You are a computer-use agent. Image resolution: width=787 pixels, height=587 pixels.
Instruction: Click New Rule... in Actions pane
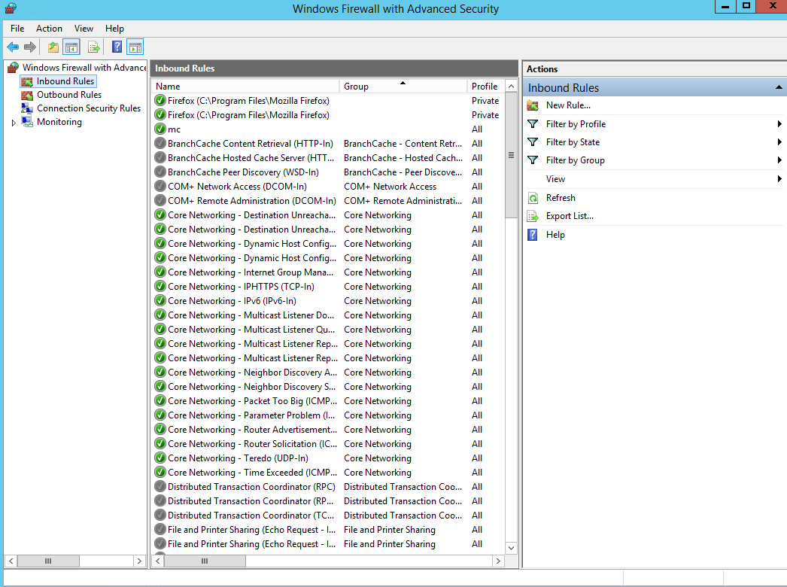(x=568, y=105)
